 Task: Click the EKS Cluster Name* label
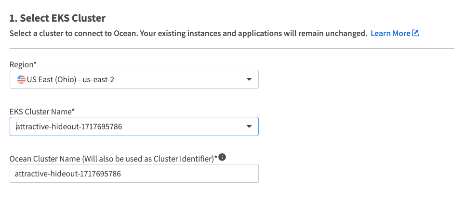point(42,112)
